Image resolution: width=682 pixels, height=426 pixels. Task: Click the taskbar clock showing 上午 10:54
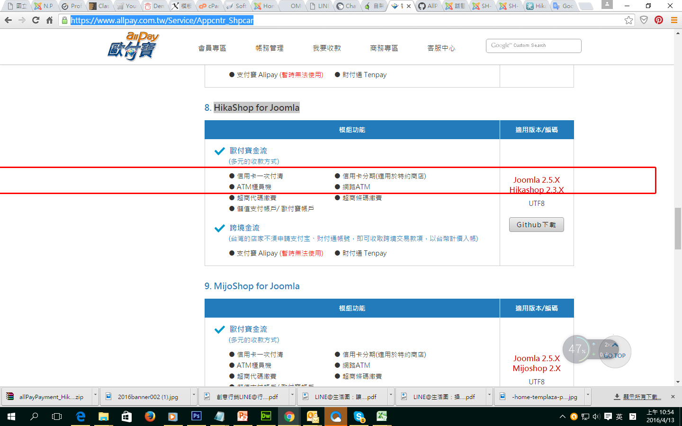[660, 417]
